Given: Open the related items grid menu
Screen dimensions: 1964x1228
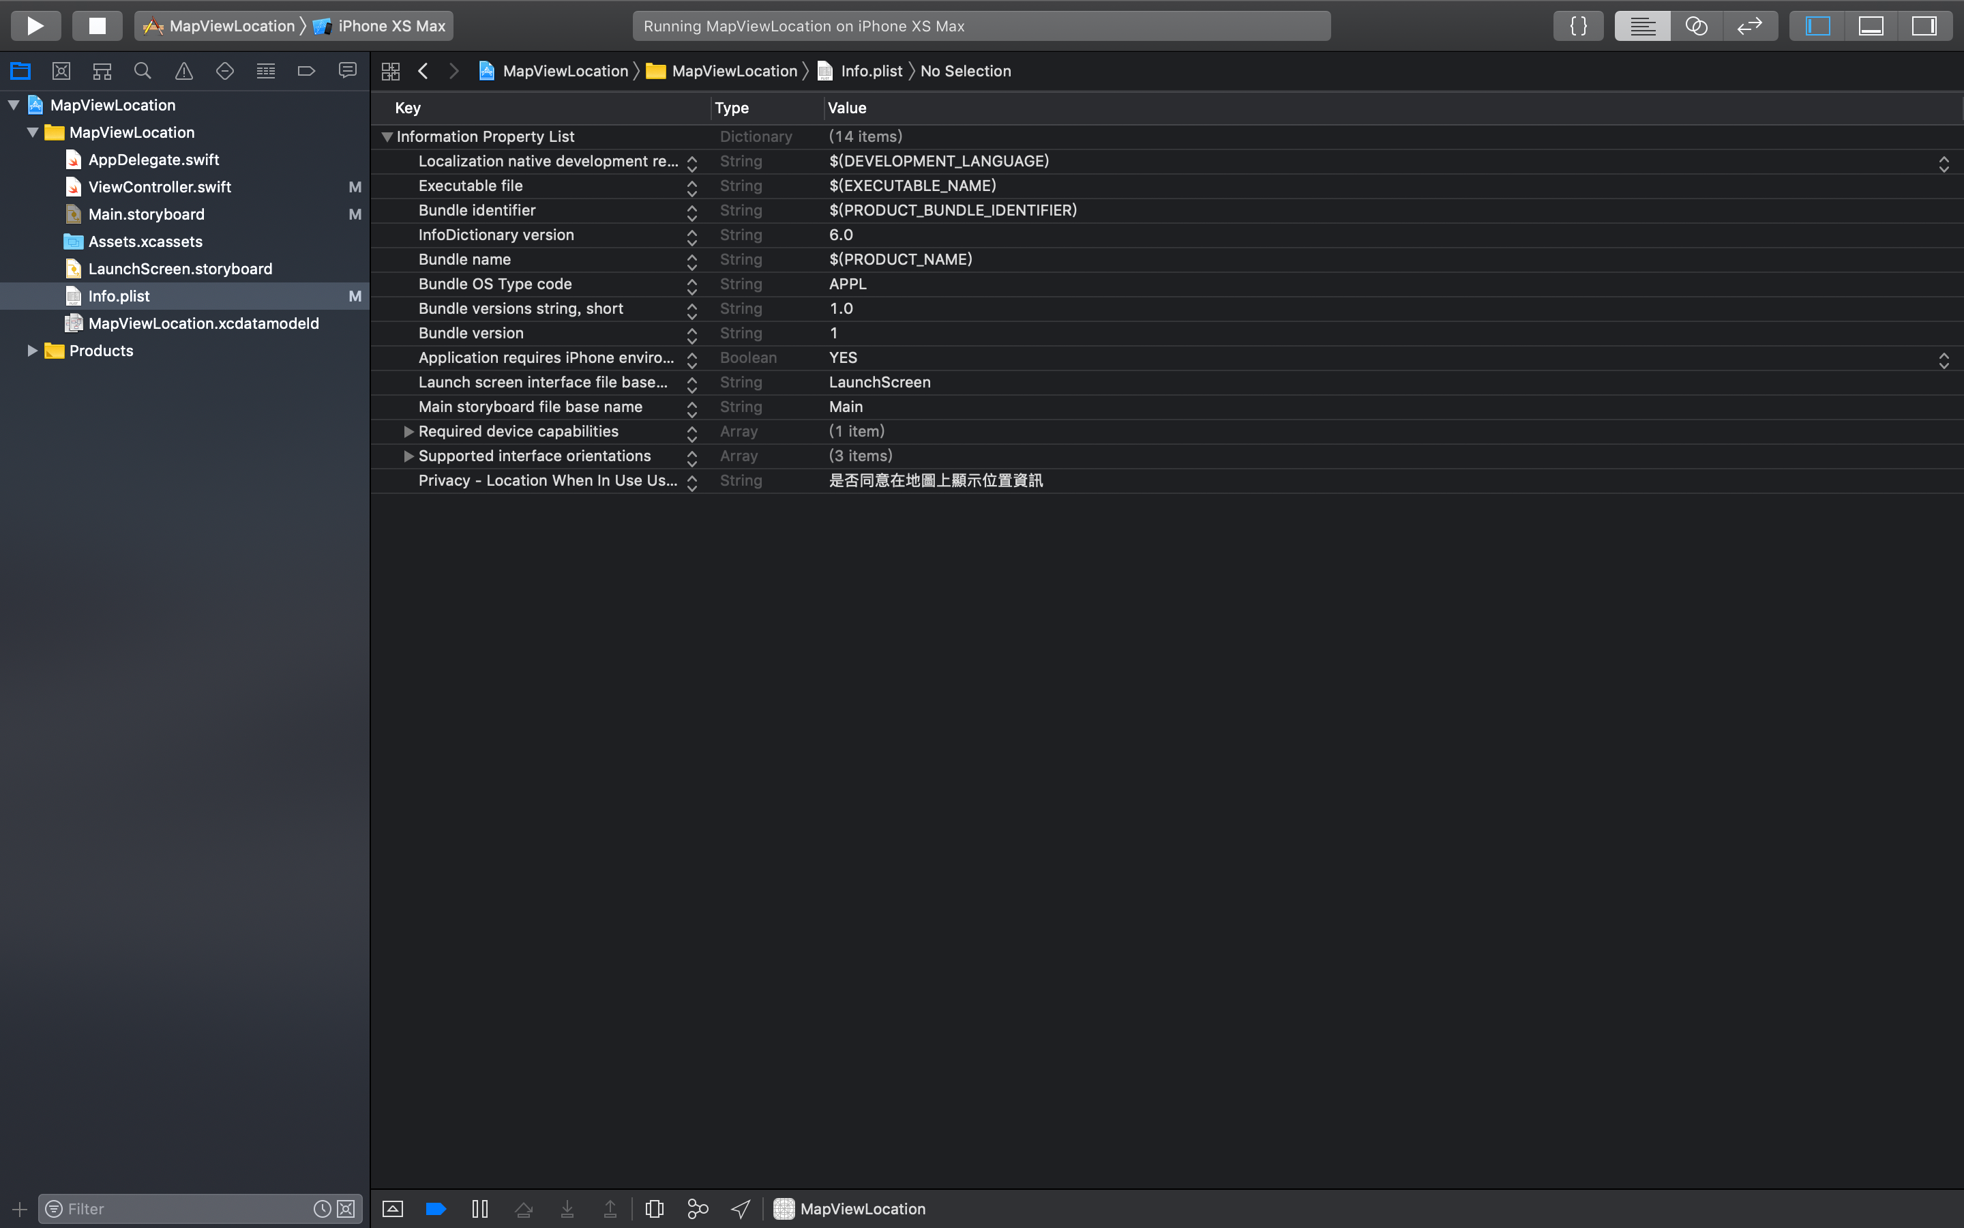Looking at the screenshot, I should (390, 72).
